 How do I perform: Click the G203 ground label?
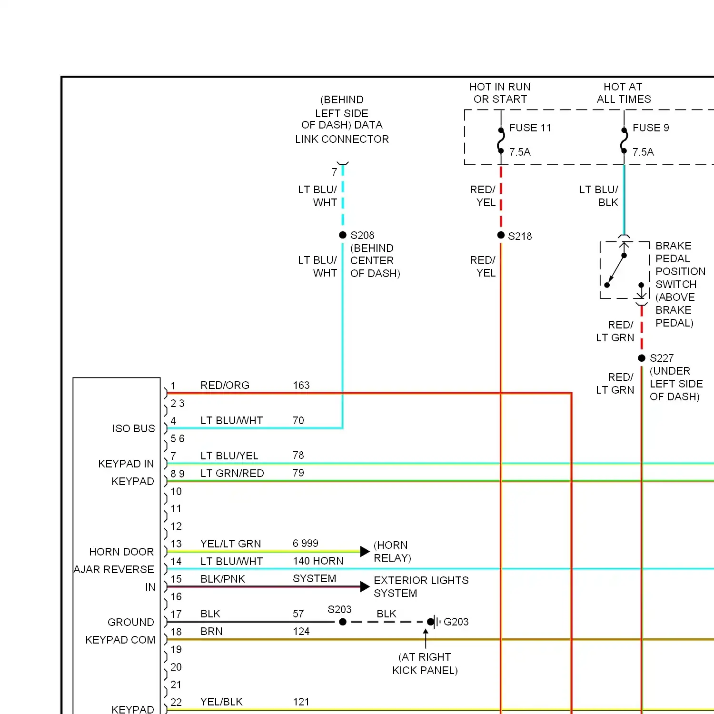[x=456, y=622]
